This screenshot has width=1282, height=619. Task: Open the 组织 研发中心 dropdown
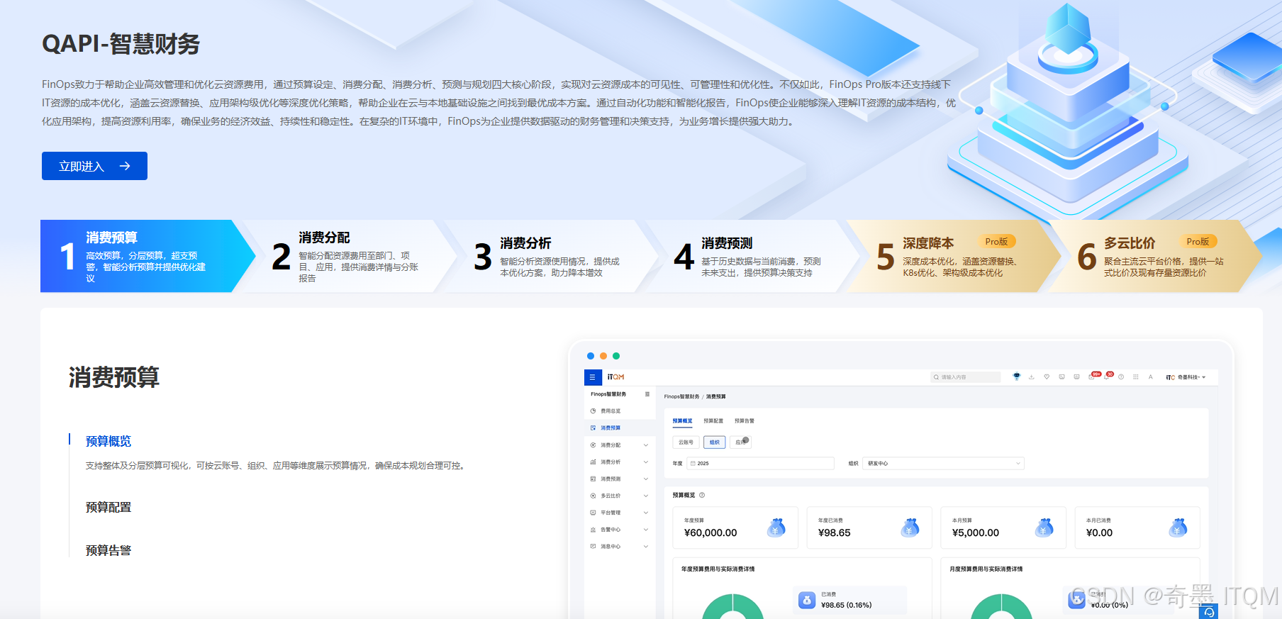point(943,464)
